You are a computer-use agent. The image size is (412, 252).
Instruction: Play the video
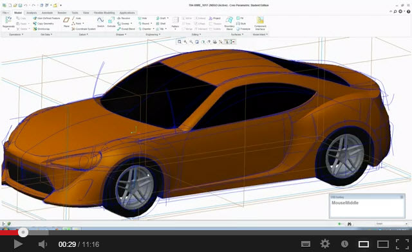(18, 244)
